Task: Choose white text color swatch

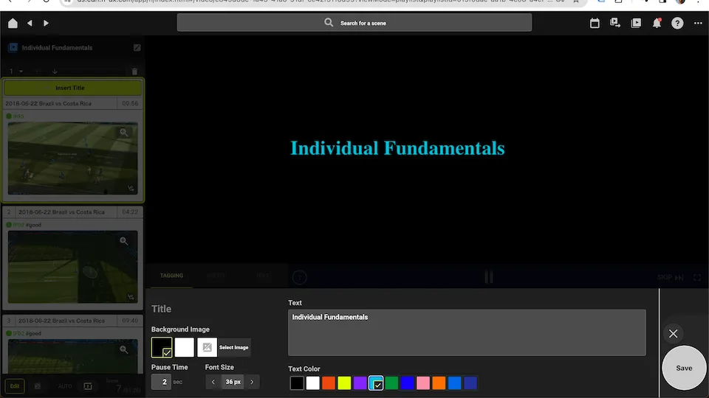Action: click(313, 383)
